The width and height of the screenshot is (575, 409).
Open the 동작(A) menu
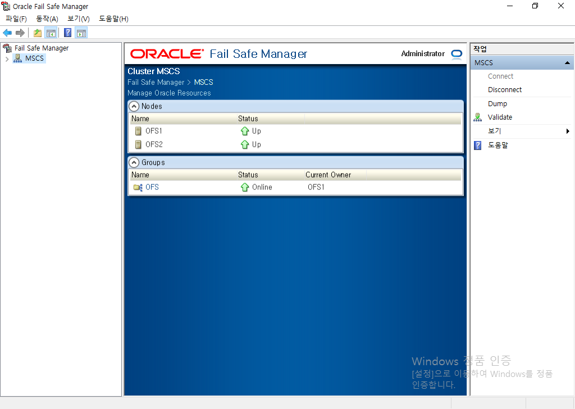[47, 19]
